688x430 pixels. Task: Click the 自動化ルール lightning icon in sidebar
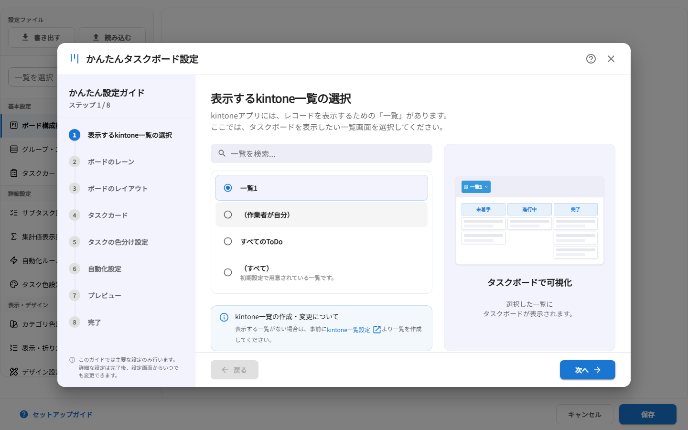tap(14, 260)
